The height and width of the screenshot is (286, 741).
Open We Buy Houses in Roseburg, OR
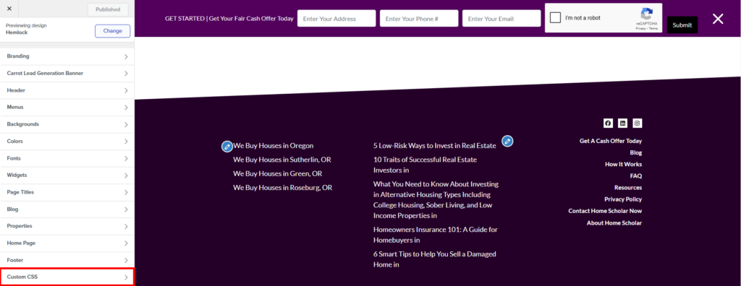pyautogui.click(x=283, y=187)
